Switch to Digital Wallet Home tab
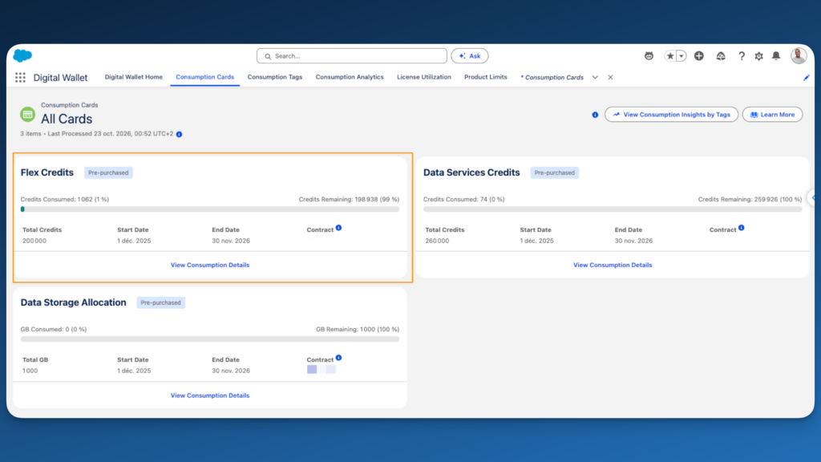The height and width of the screenshot is (462, 821). [134, 77]
